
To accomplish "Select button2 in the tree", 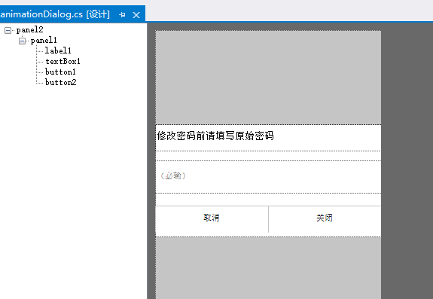I will (x=60, y=82).
